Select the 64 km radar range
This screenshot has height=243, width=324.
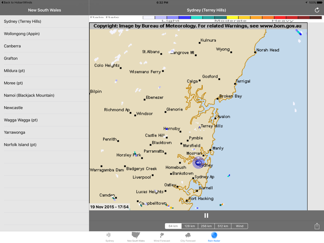pyautogui.click(x=173, y=226)
